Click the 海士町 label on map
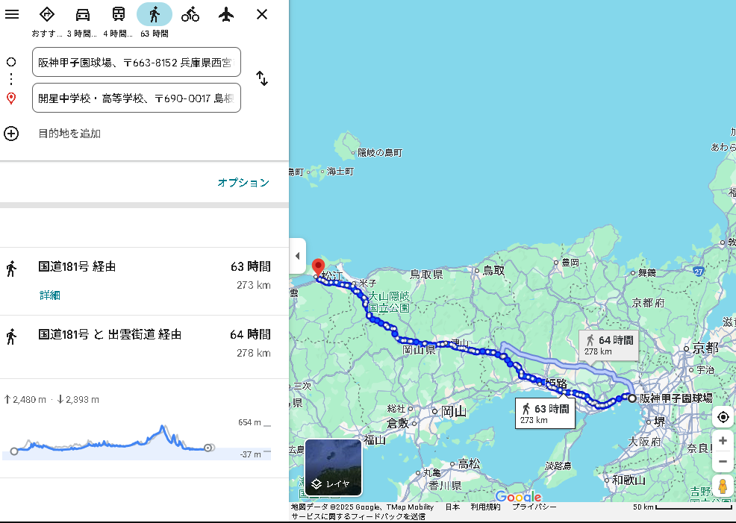Screen dimensions: 736x523 (340, 171)
